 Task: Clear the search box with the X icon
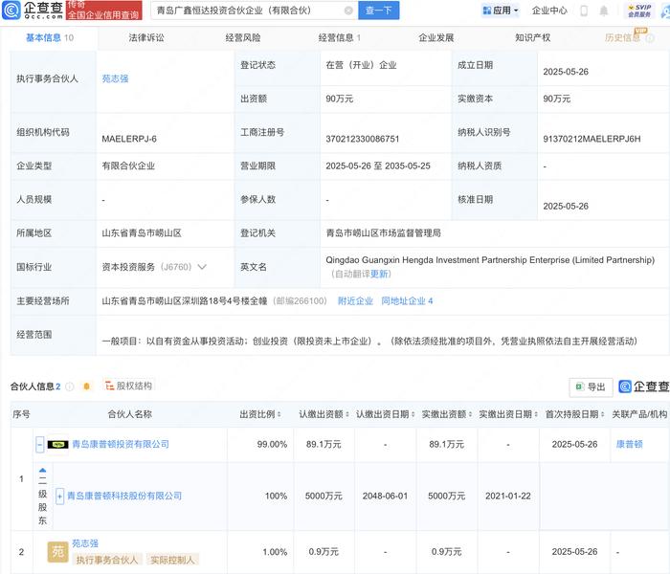[348, 11]
